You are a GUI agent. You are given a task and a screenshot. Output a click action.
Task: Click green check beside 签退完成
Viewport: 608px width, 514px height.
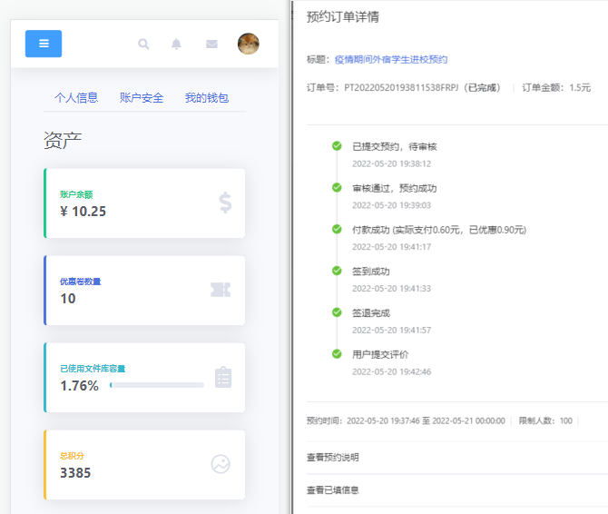click(x=337, y=311)
